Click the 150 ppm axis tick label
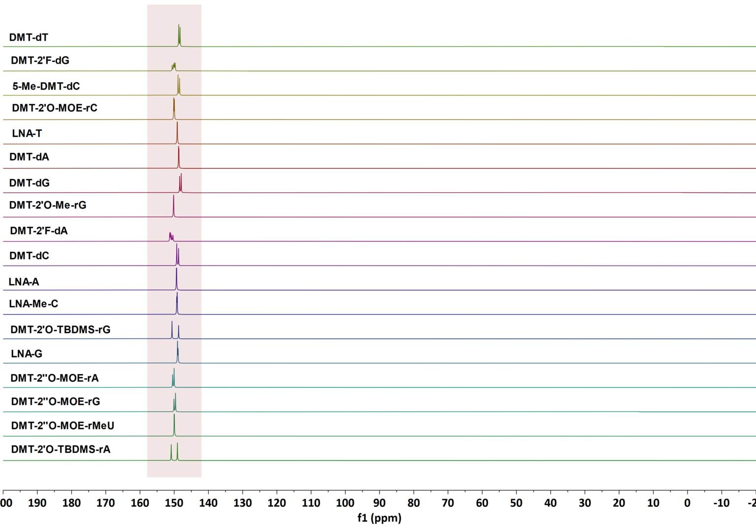This screenshot has height=525, width=756. 173,503
